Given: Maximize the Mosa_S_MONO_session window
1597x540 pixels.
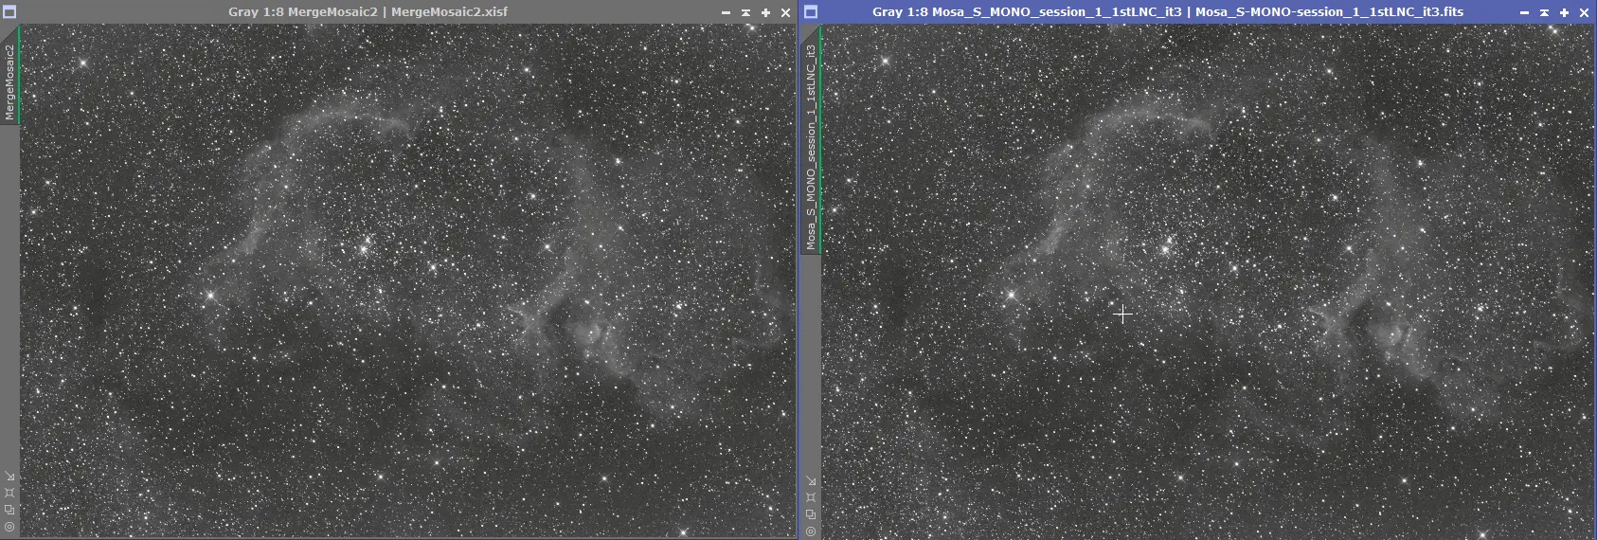Looking at the screenshot, I should pyautogui.click(x=1564, y=12).
